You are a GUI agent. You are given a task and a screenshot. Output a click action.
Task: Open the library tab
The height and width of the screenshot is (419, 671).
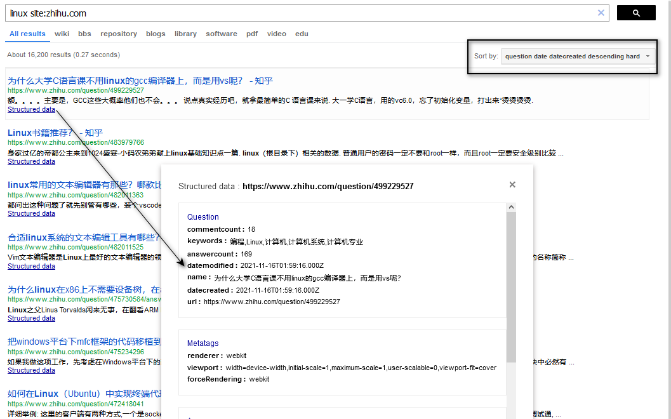pyautogui.click(x=185, y=34)
